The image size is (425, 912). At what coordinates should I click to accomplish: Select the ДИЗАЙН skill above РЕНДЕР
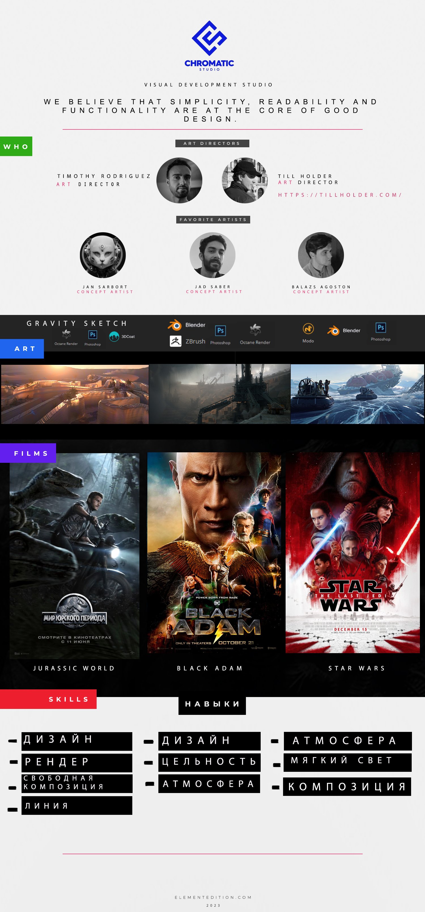(77, 741)
